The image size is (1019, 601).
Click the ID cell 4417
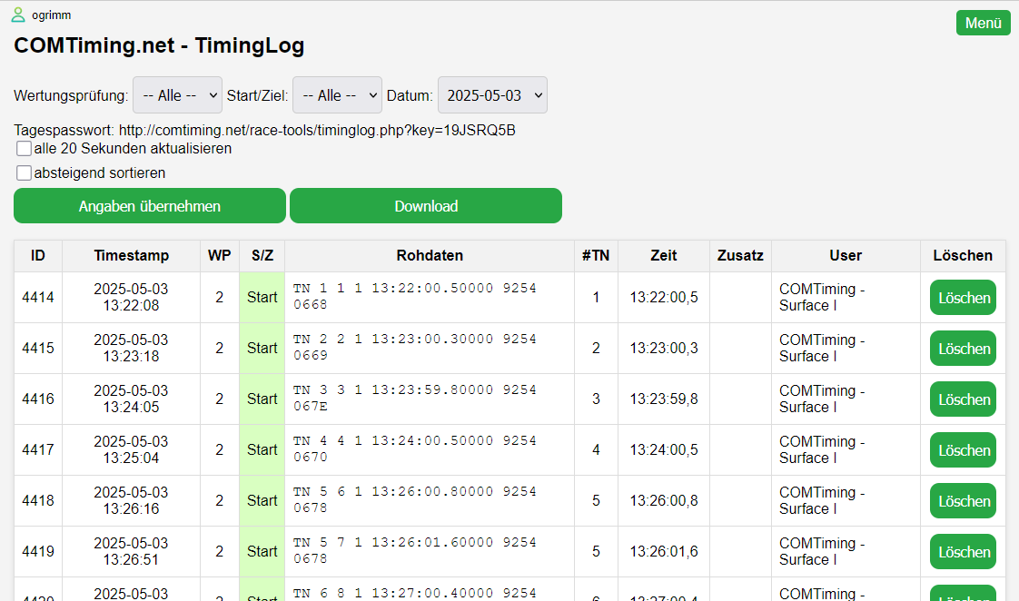(x=38, y=449)
